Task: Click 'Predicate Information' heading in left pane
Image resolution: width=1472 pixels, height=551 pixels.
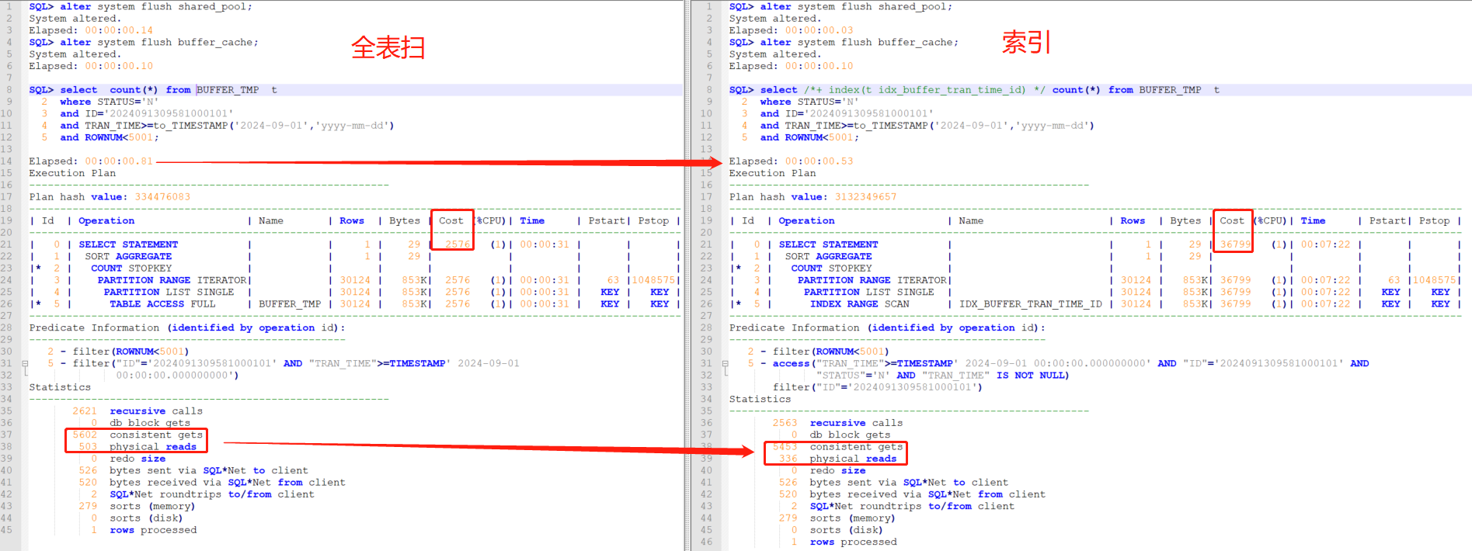Action: (94, 327)
